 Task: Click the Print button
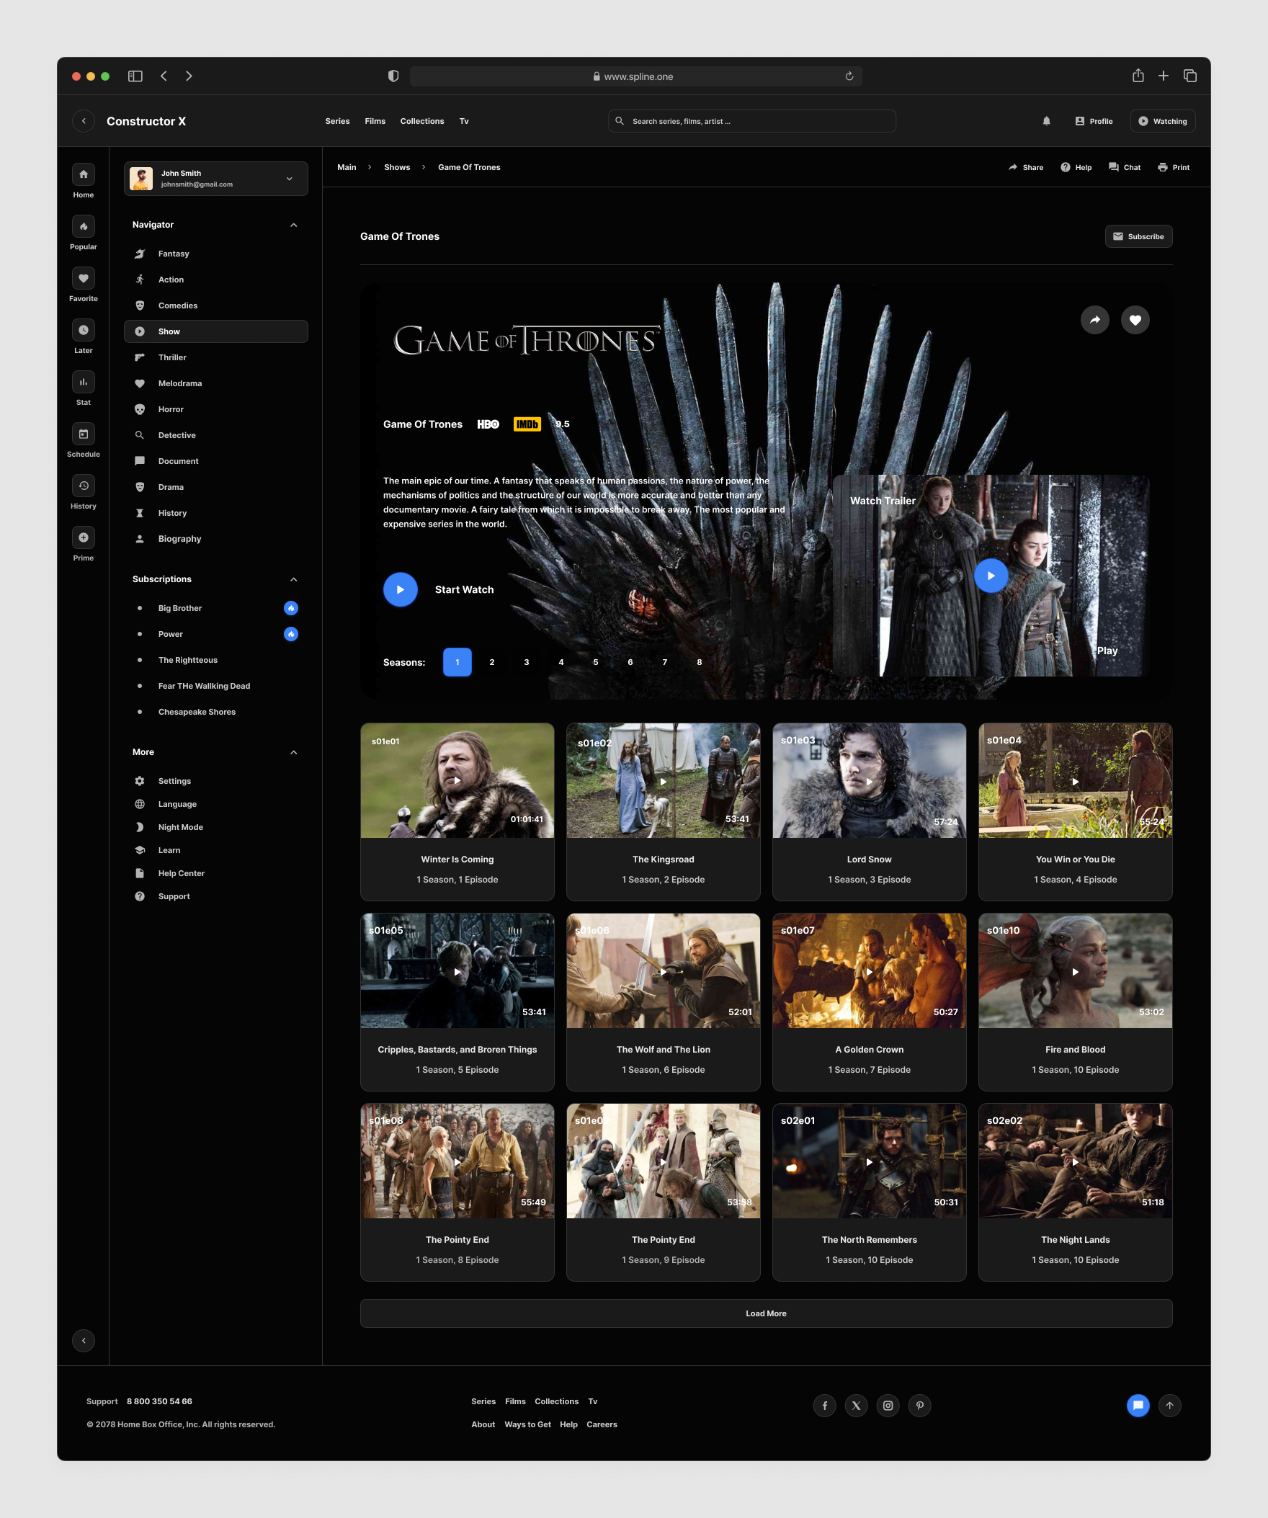[1174, 167]
